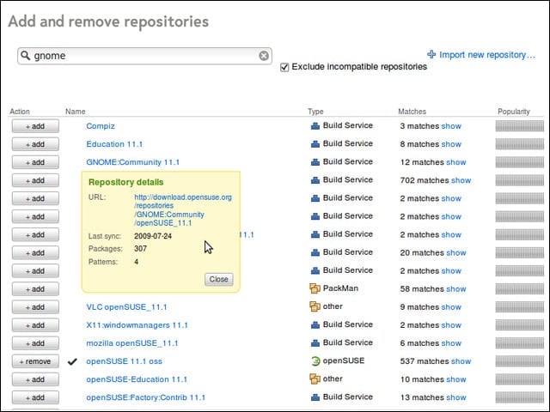Open the download.opensuse.org repository URL

183,209
